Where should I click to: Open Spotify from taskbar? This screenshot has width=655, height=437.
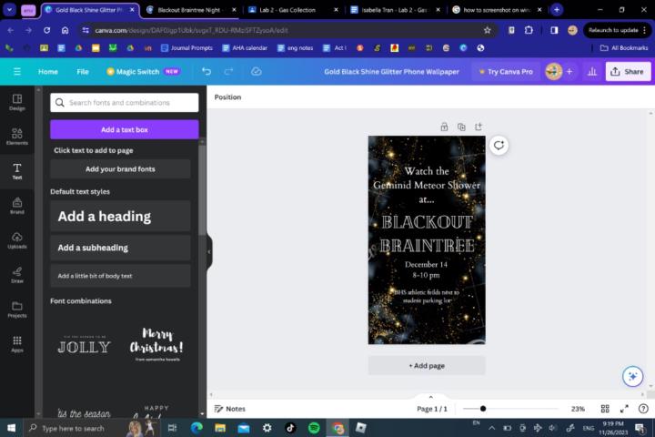314,428
